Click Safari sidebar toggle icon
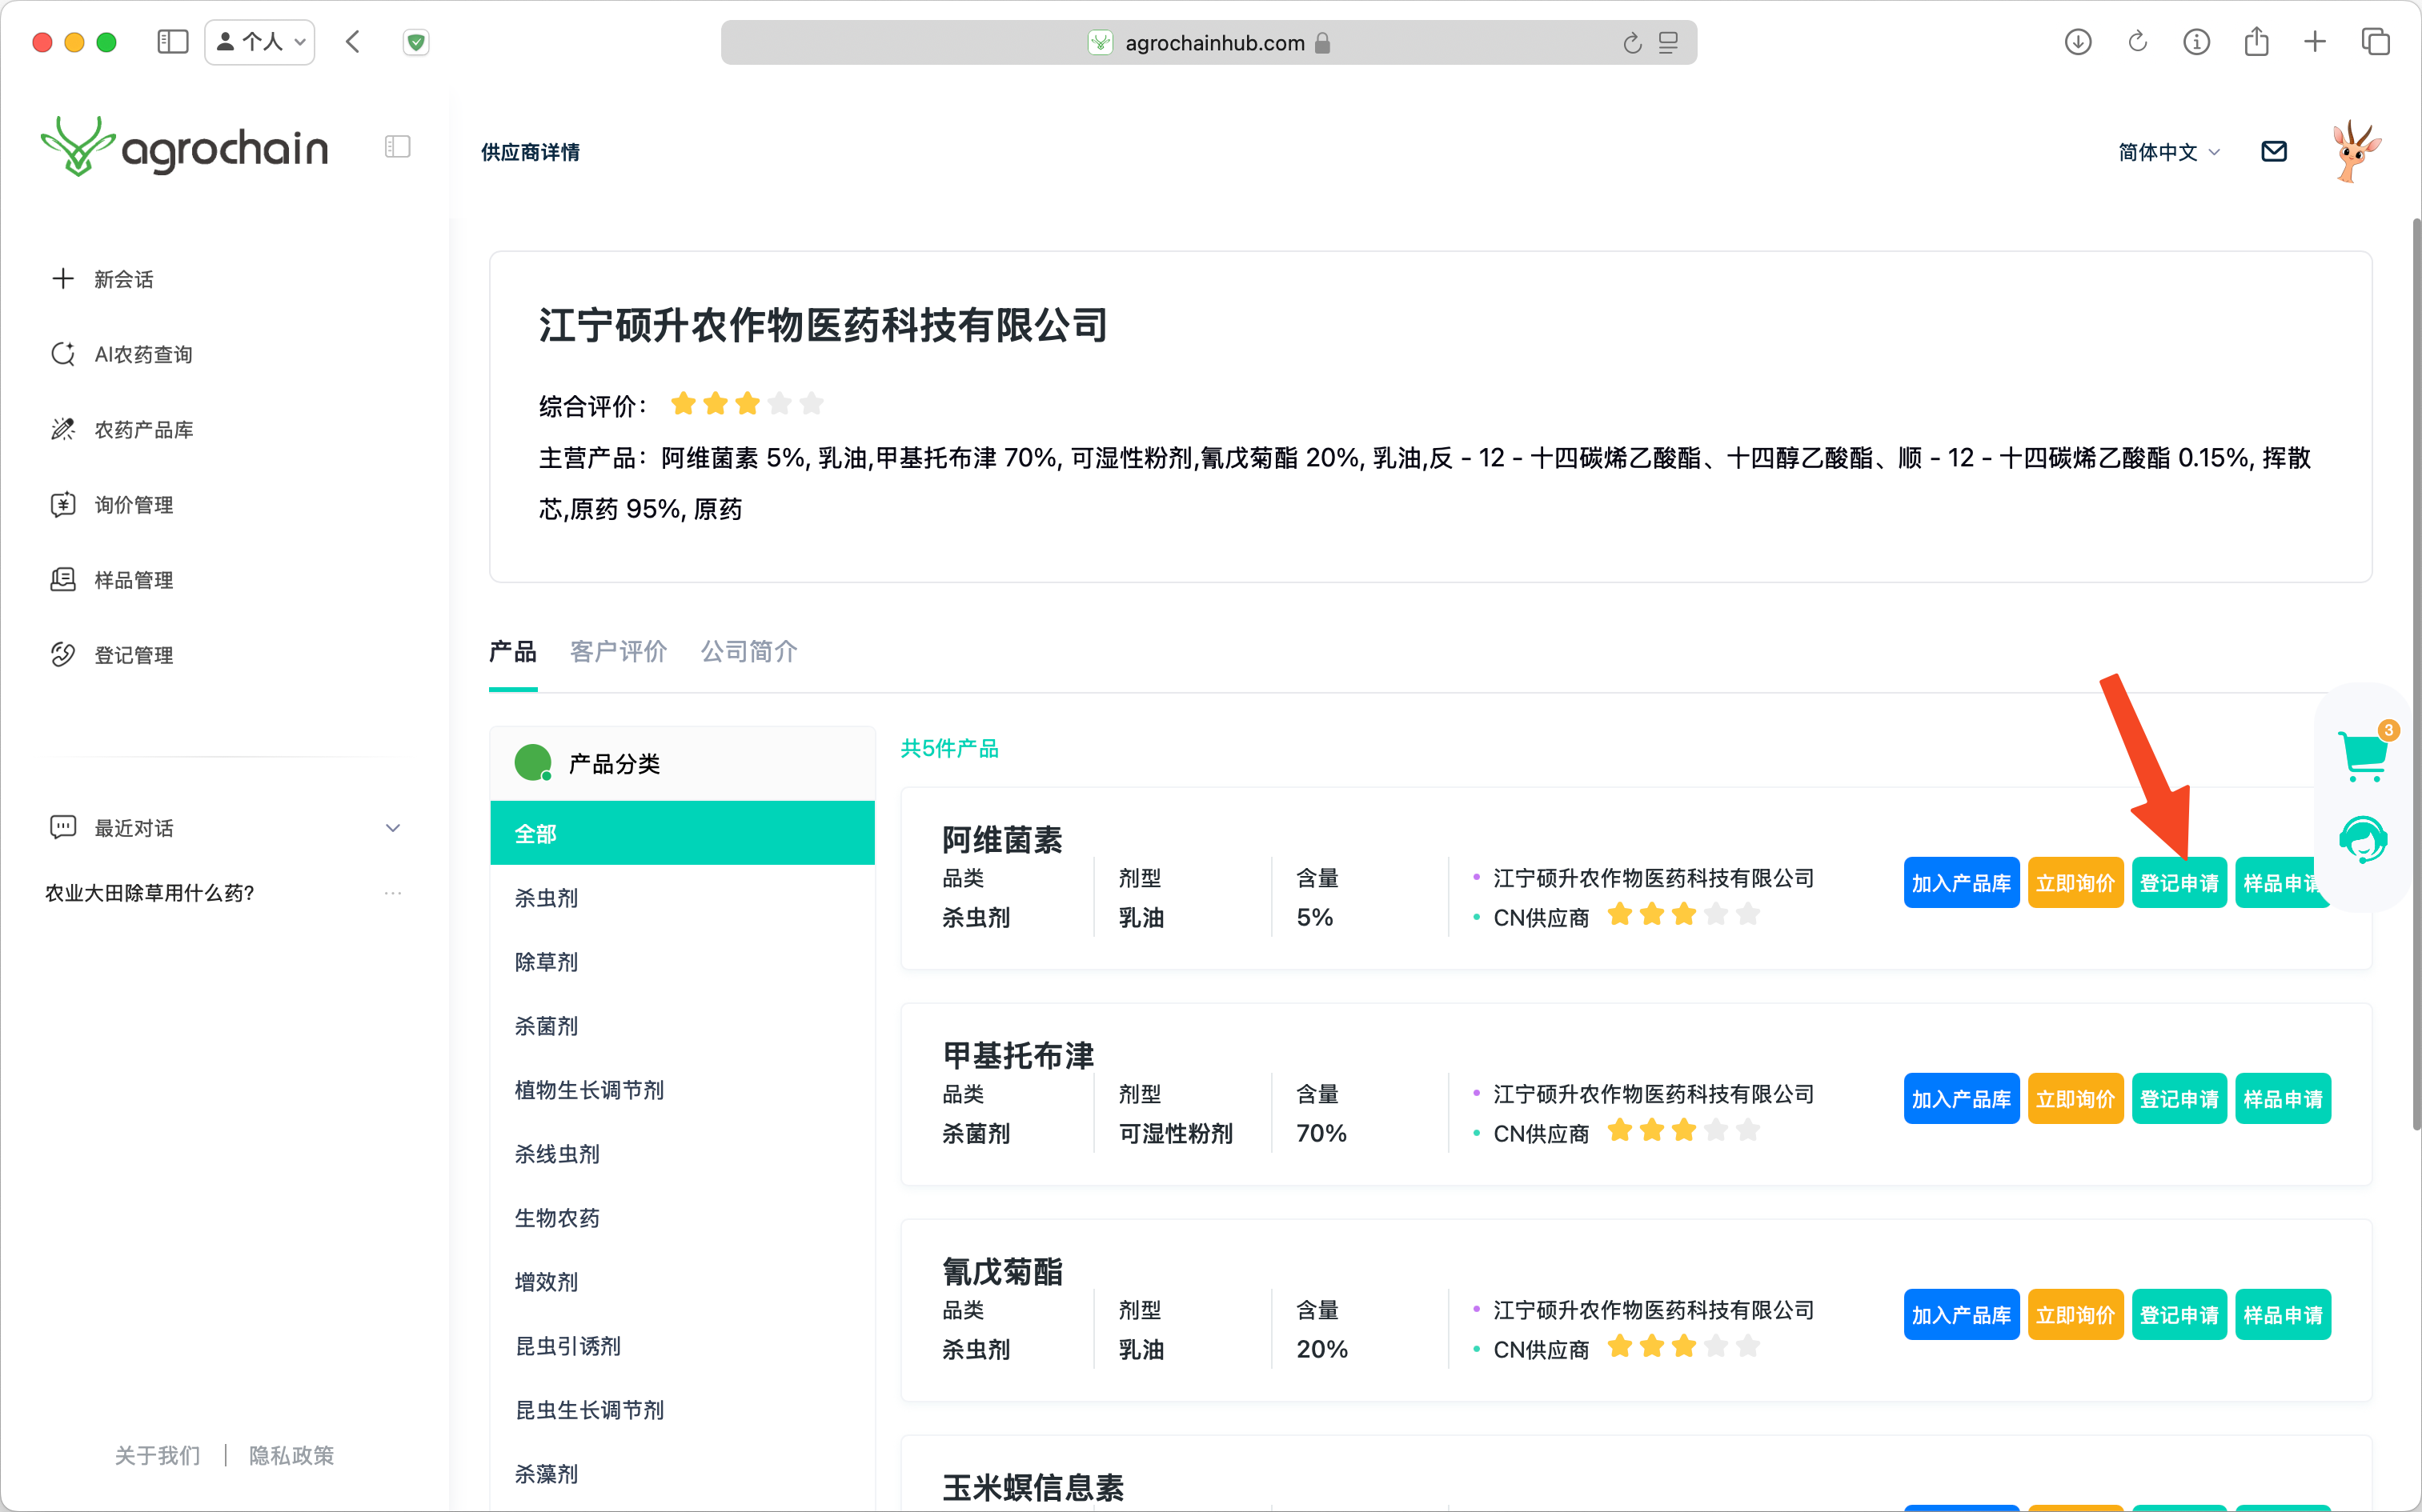The width and height of the screenshot is (2422, 1512). click(172, 42)
